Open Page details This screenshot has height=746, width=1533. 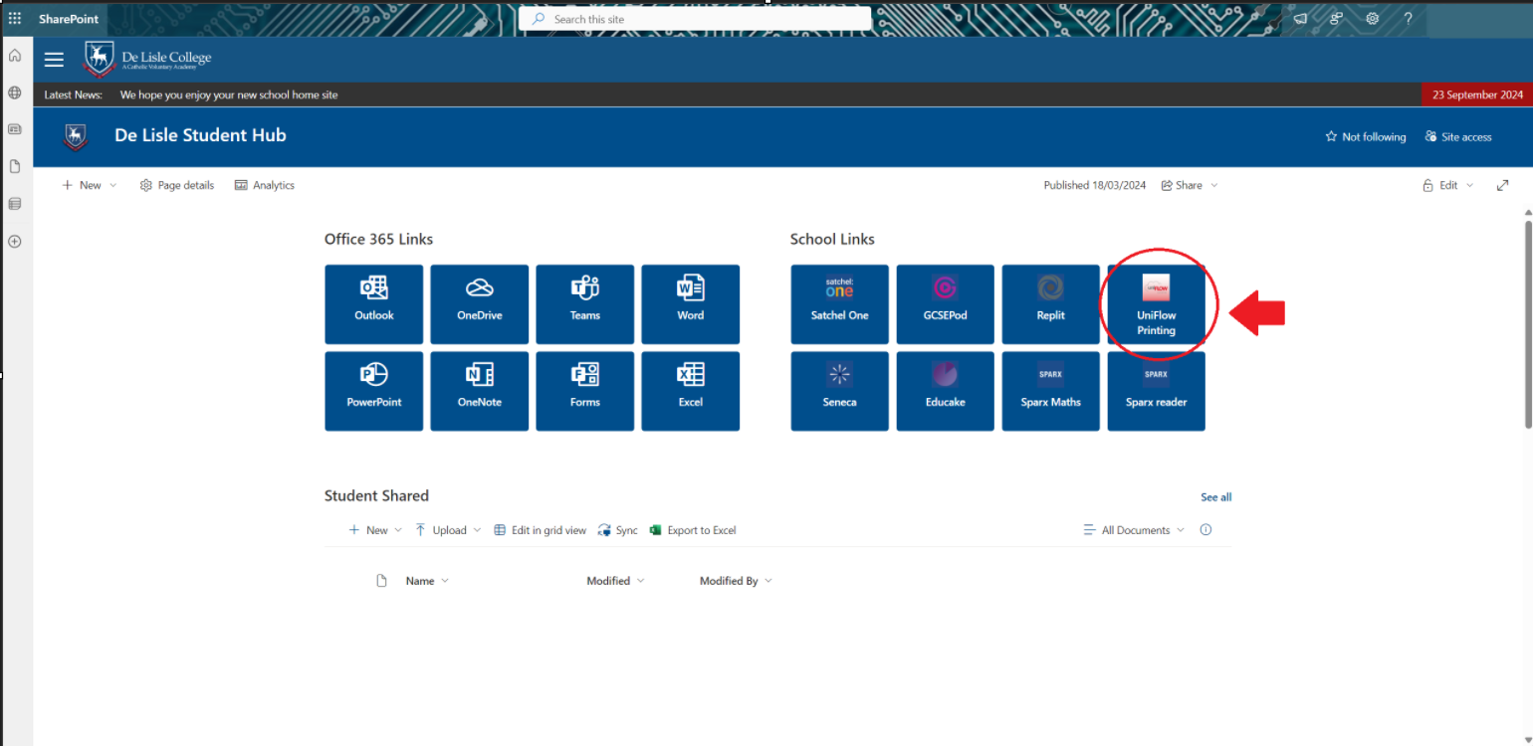point(177,185)
